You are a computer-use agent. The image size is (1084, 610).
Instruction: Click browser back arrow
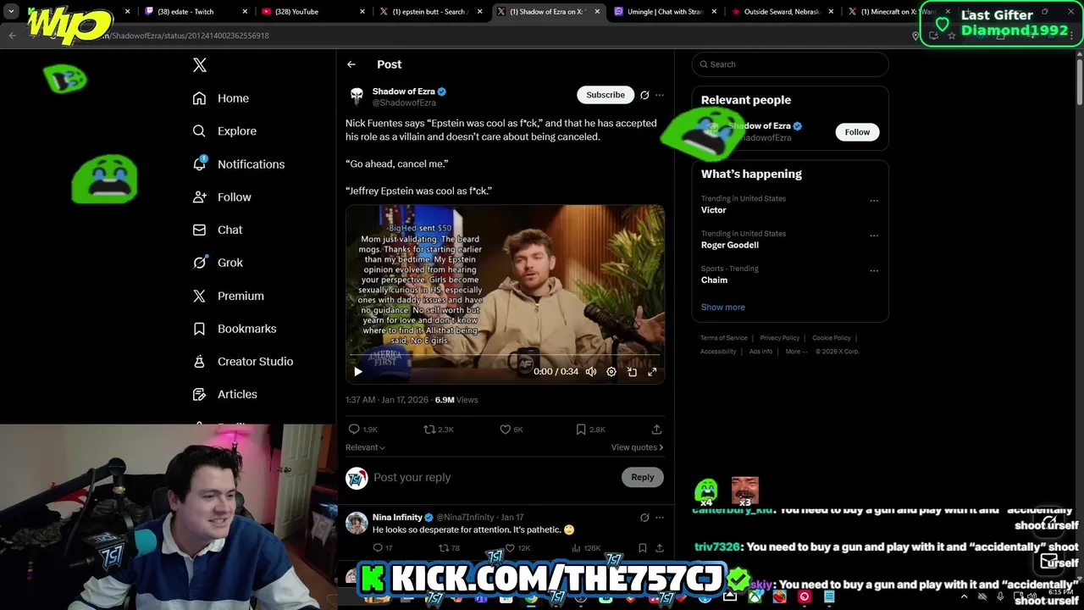(12, 36)
